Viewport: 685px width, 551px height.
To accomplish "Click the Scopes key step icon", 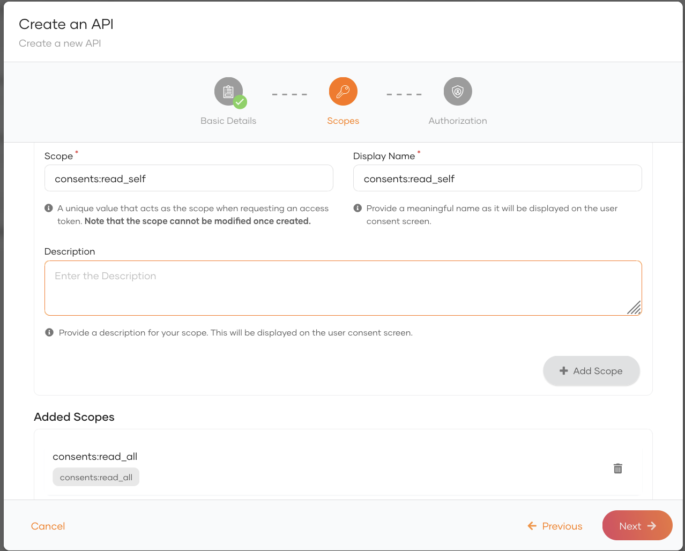I will (x=343, y=92).
